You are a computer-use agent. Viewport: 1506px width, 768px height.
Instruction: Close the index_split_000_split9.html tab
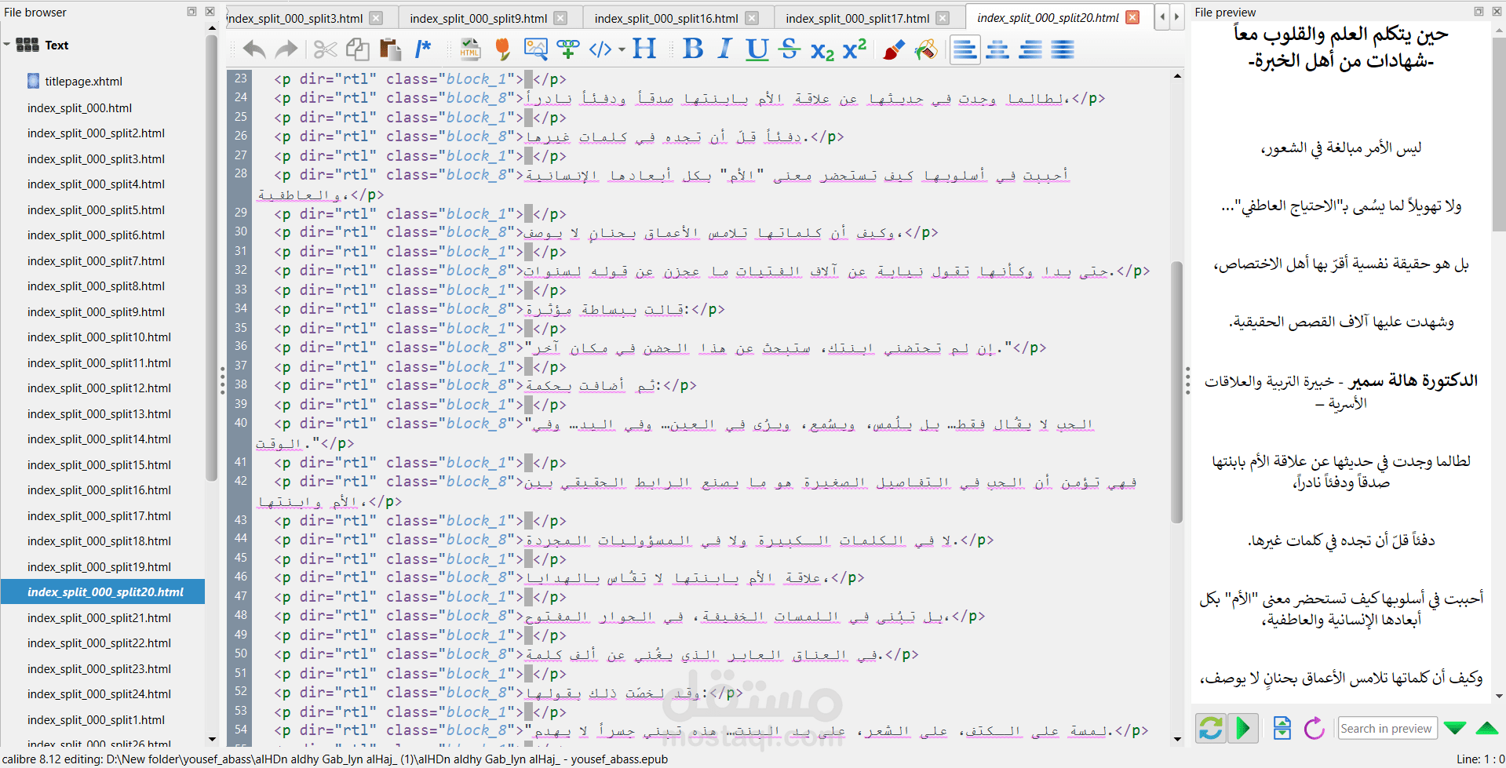560,18
